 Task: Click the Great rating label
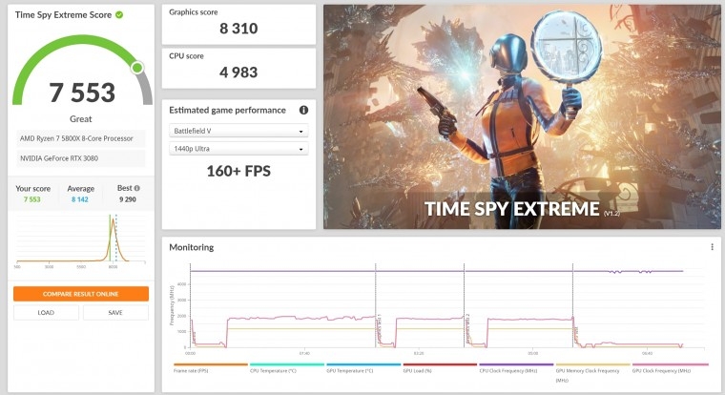(x=81, y=119)
